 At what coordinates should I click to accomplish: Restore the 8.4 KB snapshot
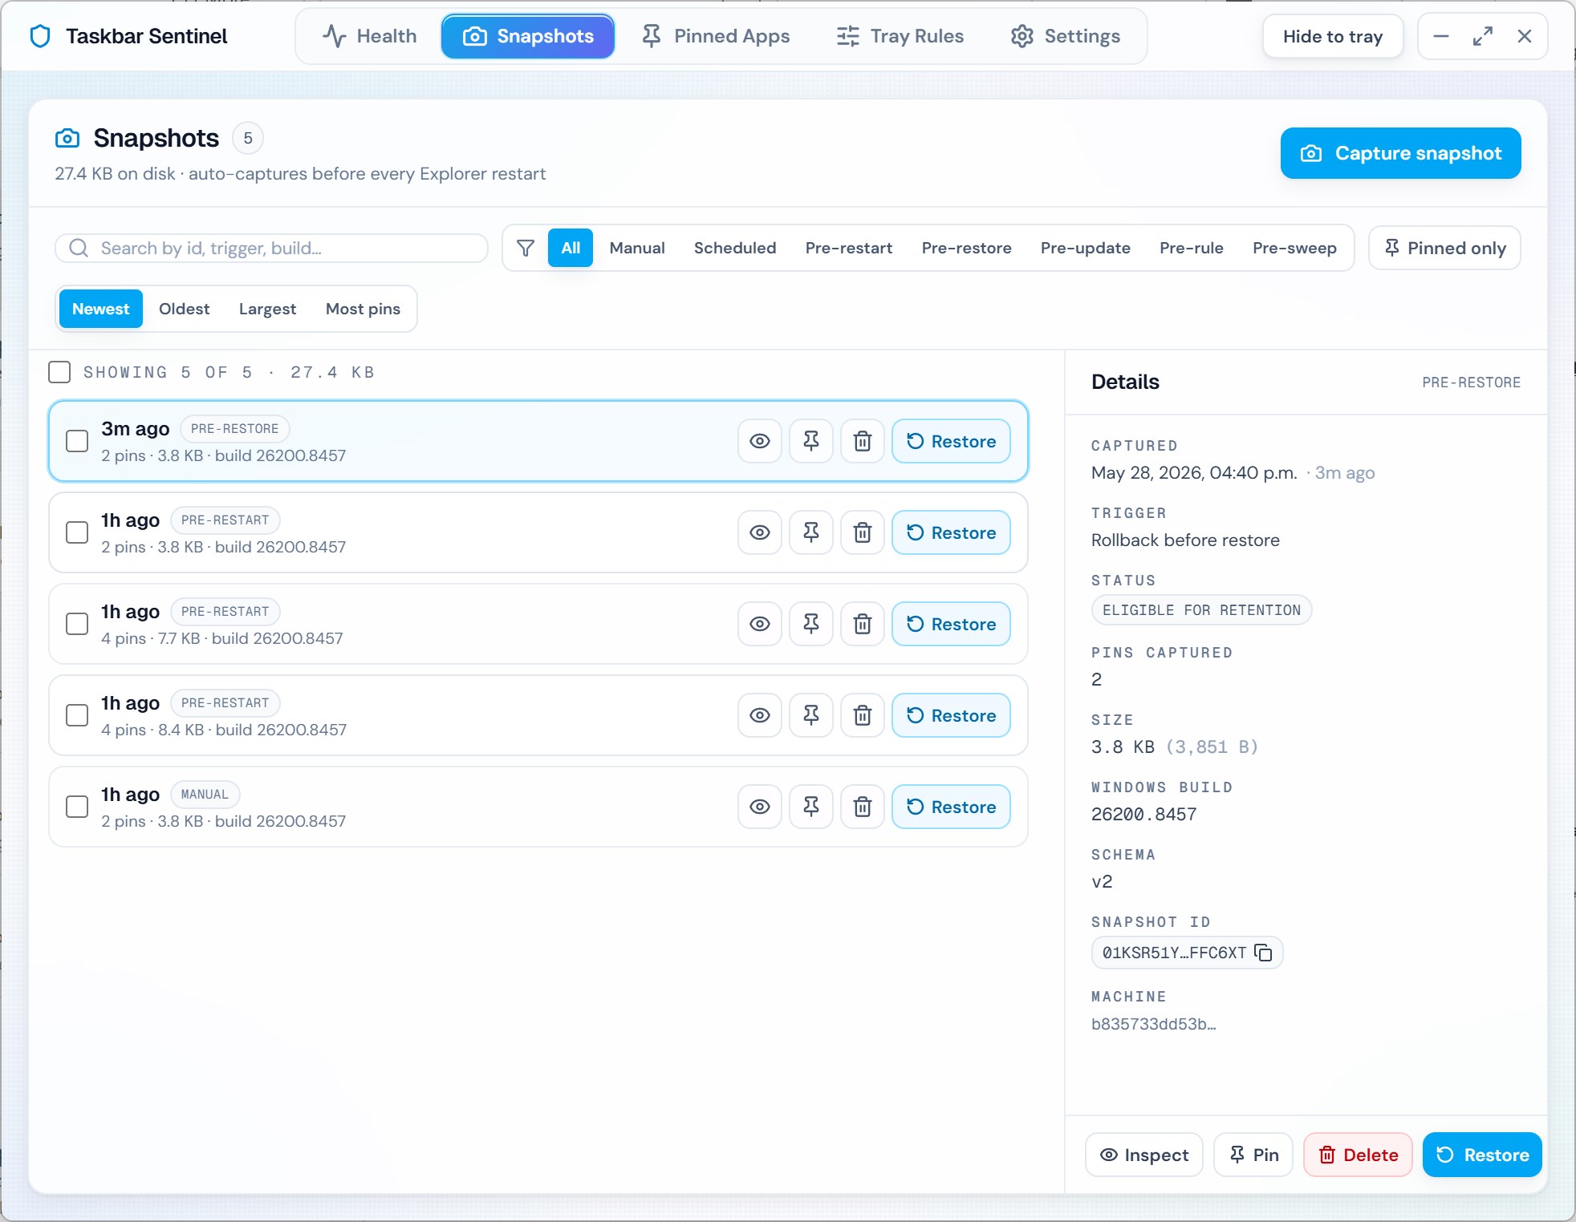[x=951, y=715]
